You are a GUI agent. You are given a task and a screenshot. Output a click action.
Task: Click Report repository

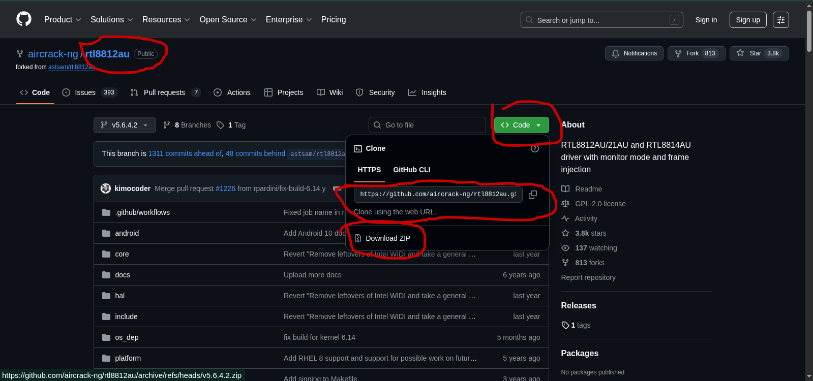pos(588,277)
